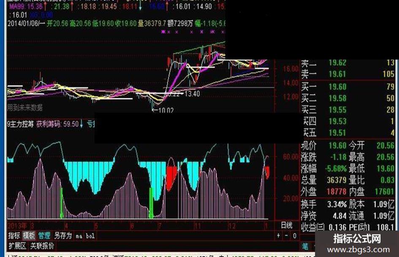
Task: Switch to the bol indicator preset
Action: (90, 236)
